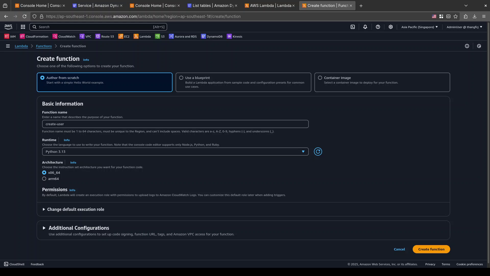The image size is (490, 276).
Task: Toggle the Lambda side navigation hamburger
Action: pos(8,46)
